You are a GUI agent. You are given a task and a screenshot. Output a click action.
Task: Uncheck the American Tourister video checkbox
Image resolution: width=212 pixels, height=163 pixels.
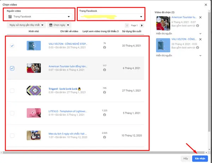click(x=12, y=68)
